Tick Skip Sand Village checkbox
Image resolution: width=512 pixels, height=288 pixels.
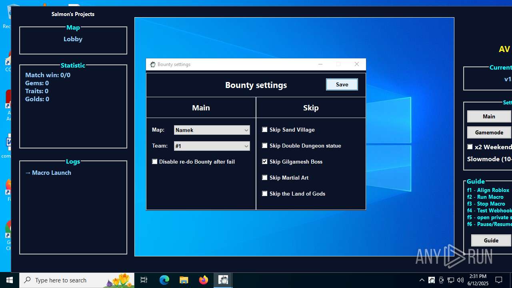(265, 130)
